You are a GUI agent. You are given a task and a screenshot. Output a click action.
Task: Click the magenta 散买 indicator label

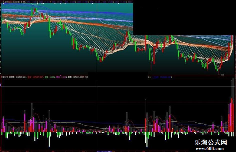click(x=58, y=77)
